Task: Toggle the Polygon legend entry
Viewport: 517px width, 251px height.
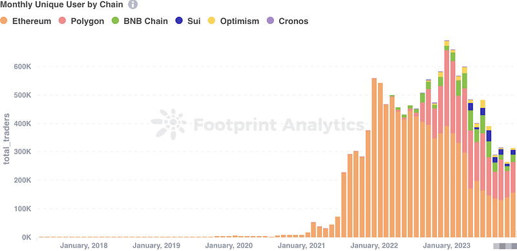Action: (x=81, y=21)
